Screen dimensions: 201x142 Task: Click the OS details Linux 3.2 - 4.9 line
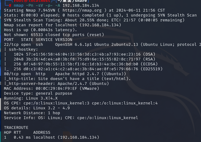(x=37, y=108)
